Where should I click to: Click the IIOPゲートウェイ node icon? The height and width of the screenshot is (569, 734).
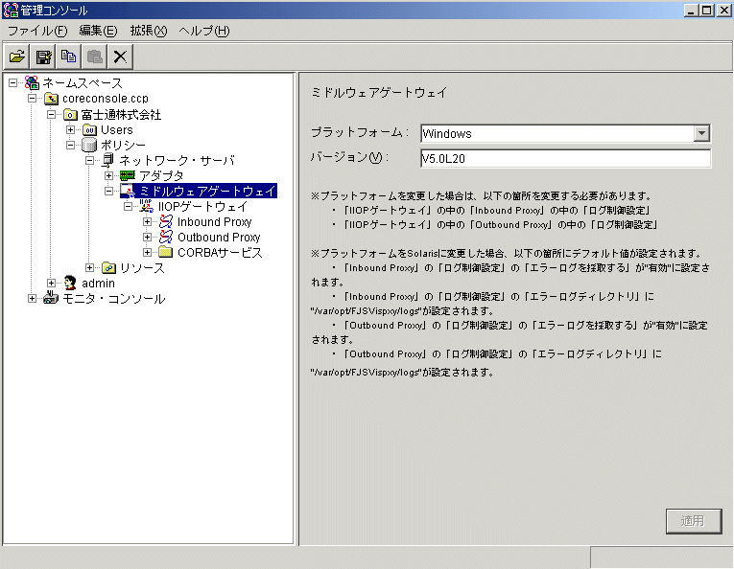[x=147, y=206]
